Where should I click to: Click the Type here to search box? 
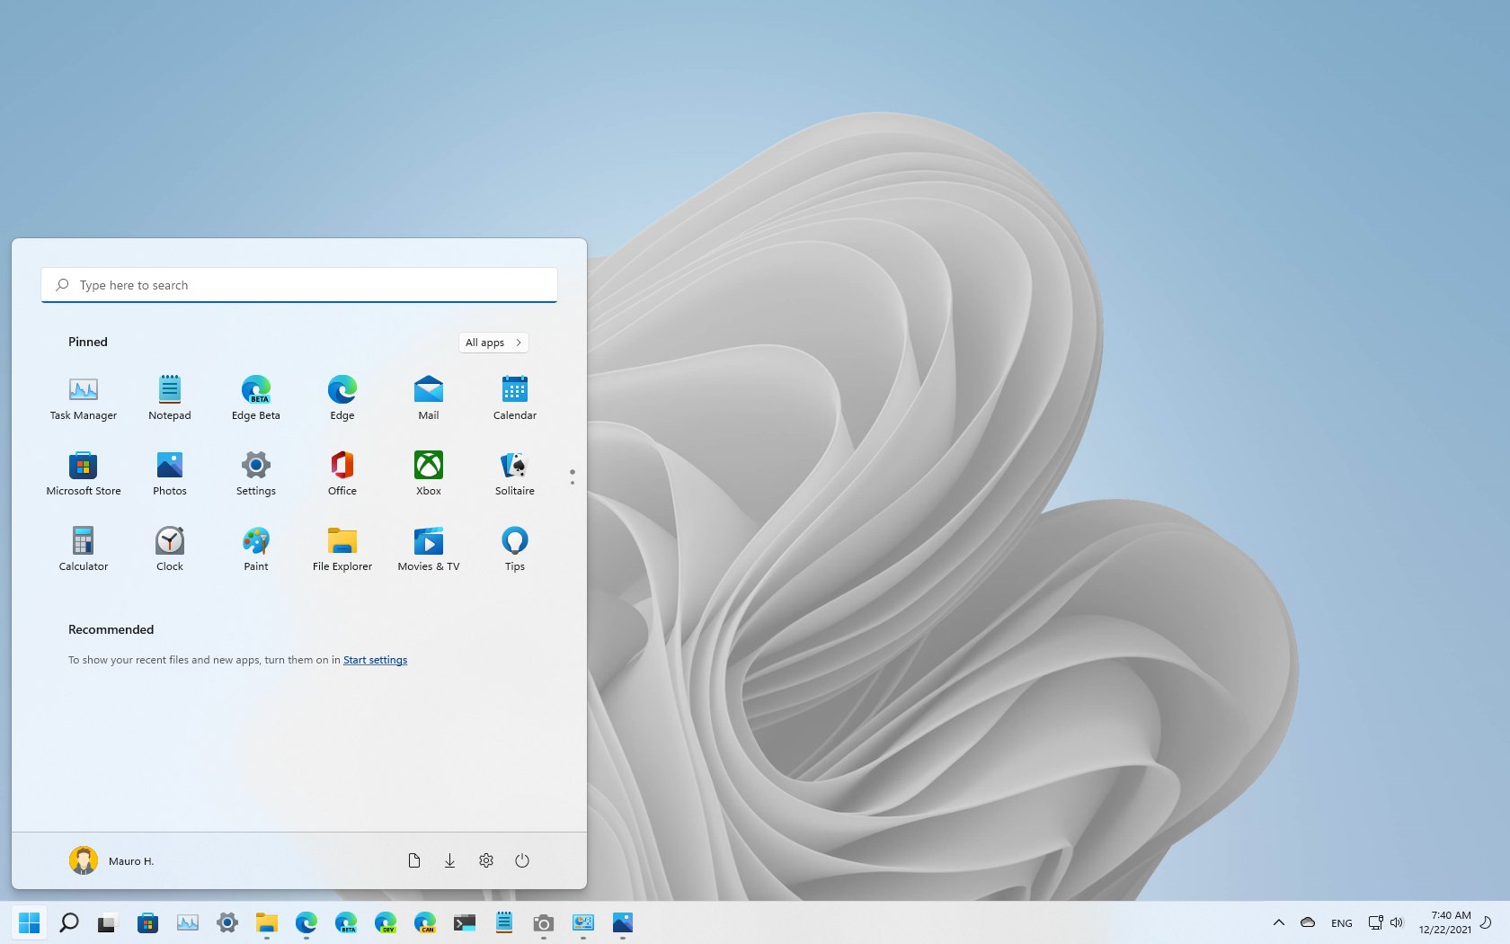click(x=299, y=285)
